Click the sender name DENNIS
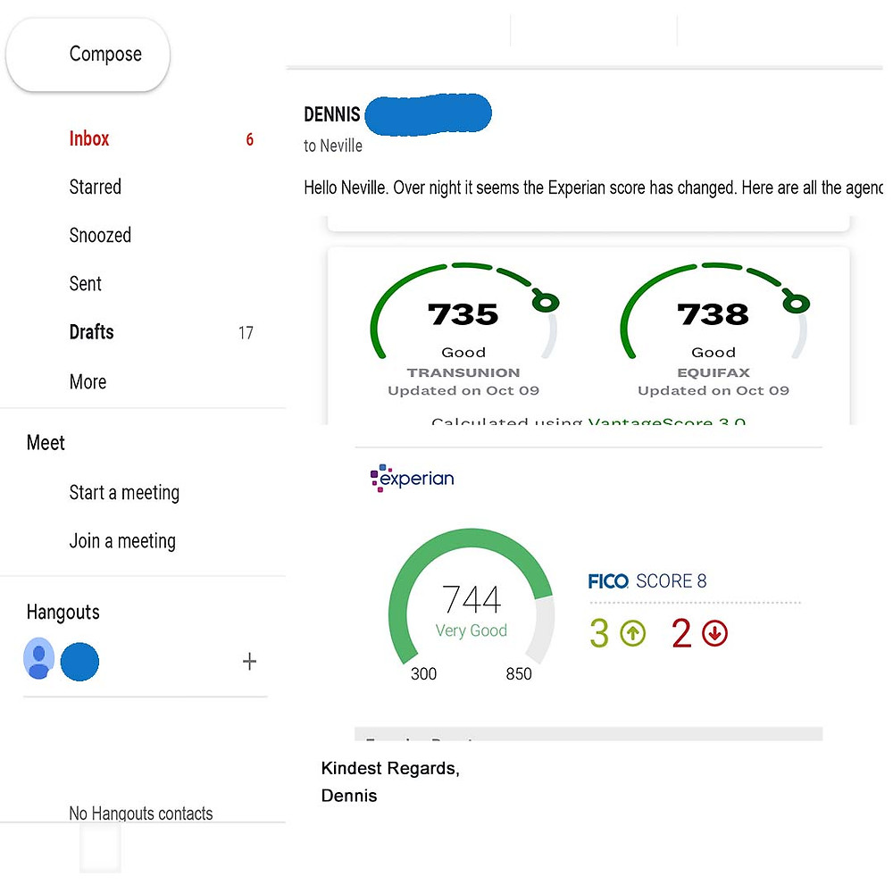Viewport: 893px width, 893px height. coord(332,114)
